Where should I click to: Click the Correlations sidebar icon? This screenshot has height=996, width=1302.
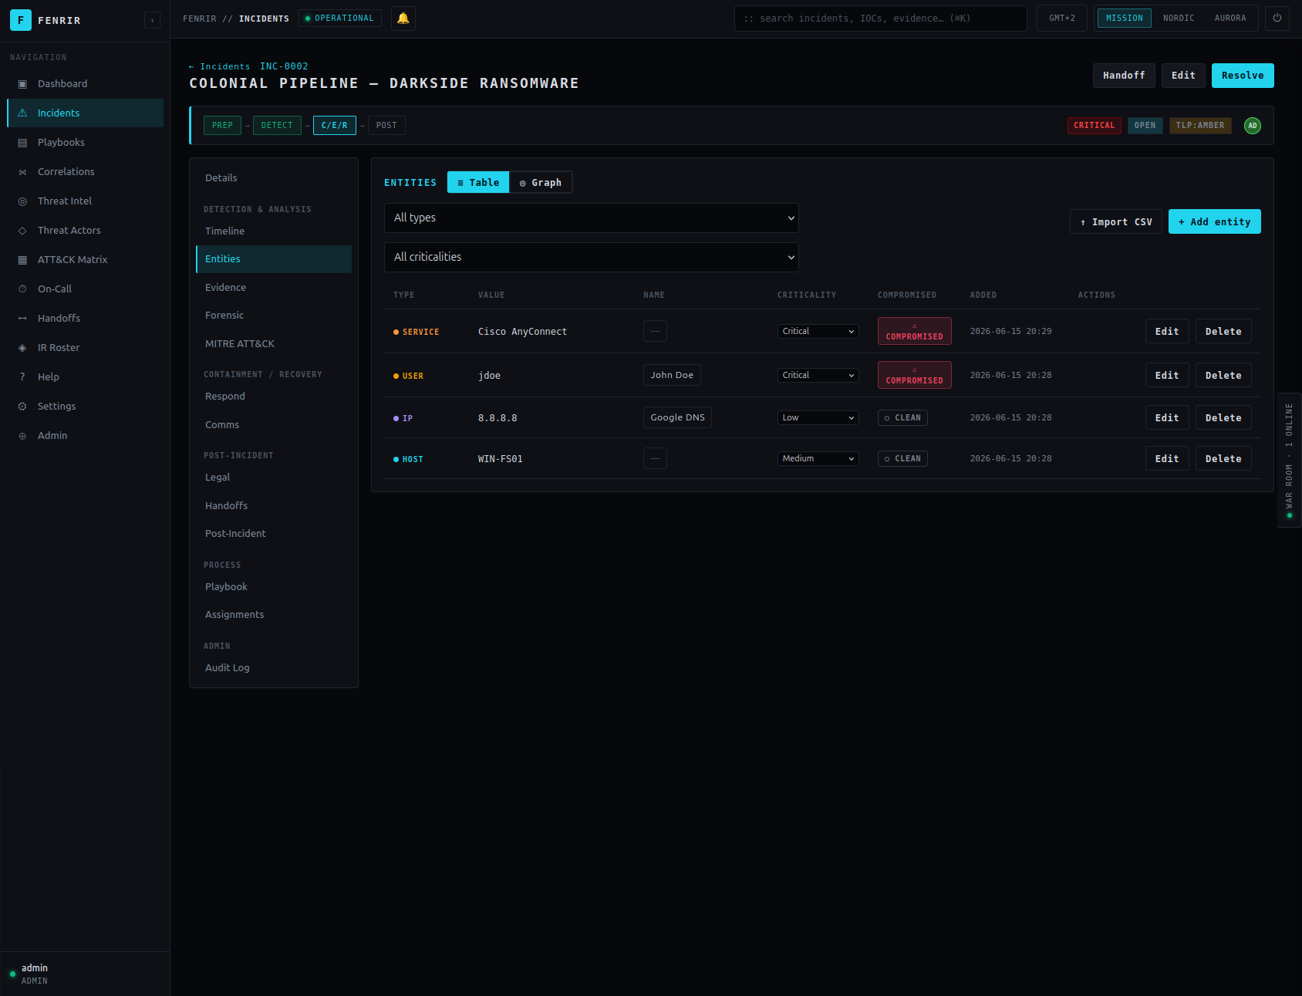pos(22,172)
